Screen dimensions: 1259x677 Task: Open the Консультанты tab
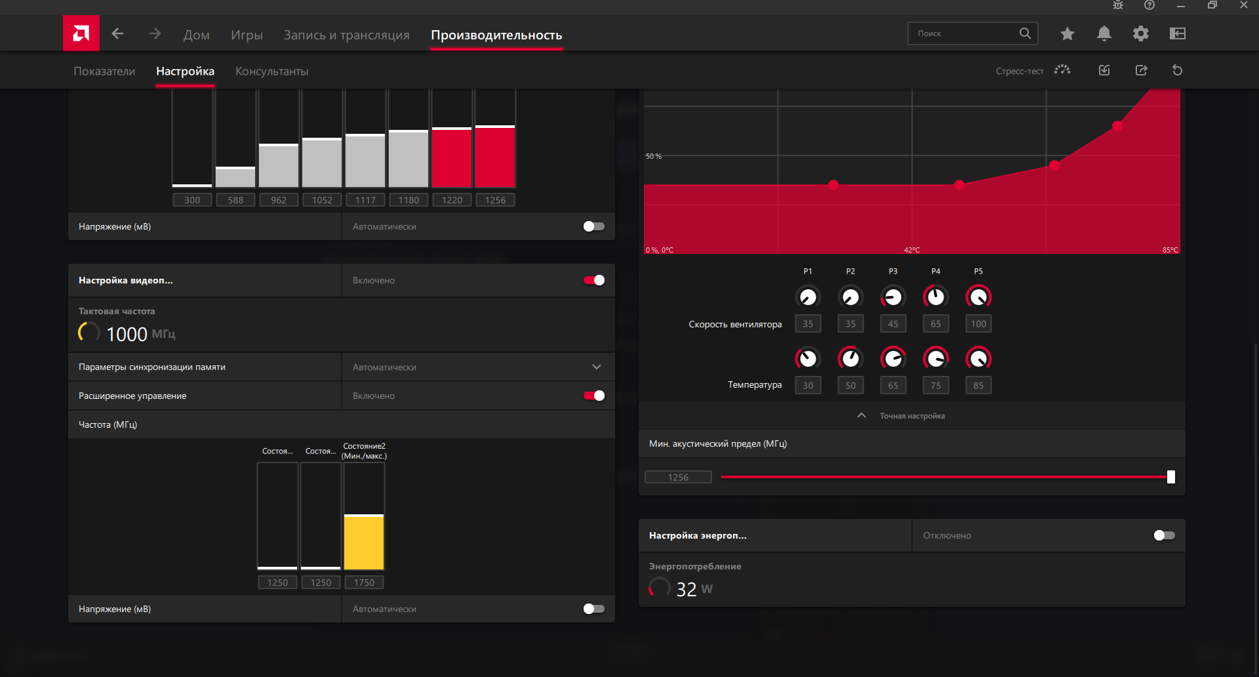272,71
